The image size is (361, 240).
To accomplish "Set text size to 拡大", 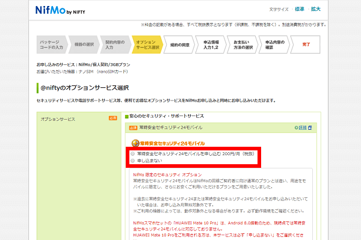I will pos(316,9).
